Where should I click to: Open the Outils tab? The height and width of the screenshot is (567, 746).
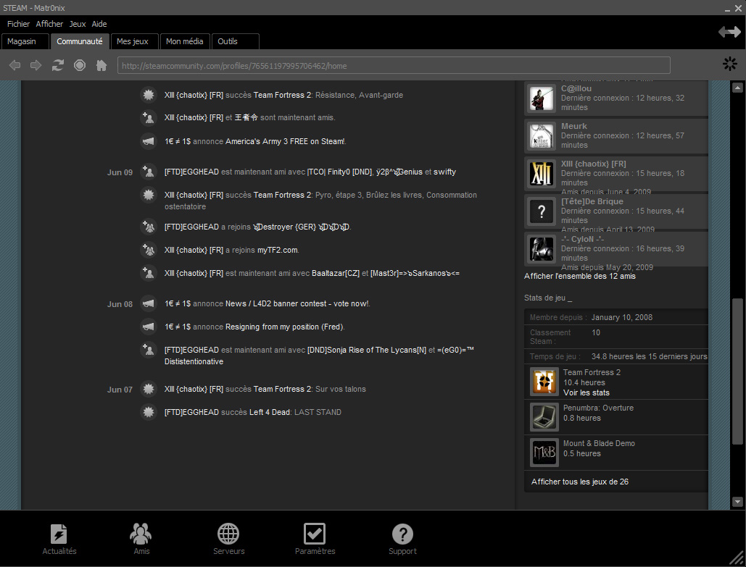point(236,41)
